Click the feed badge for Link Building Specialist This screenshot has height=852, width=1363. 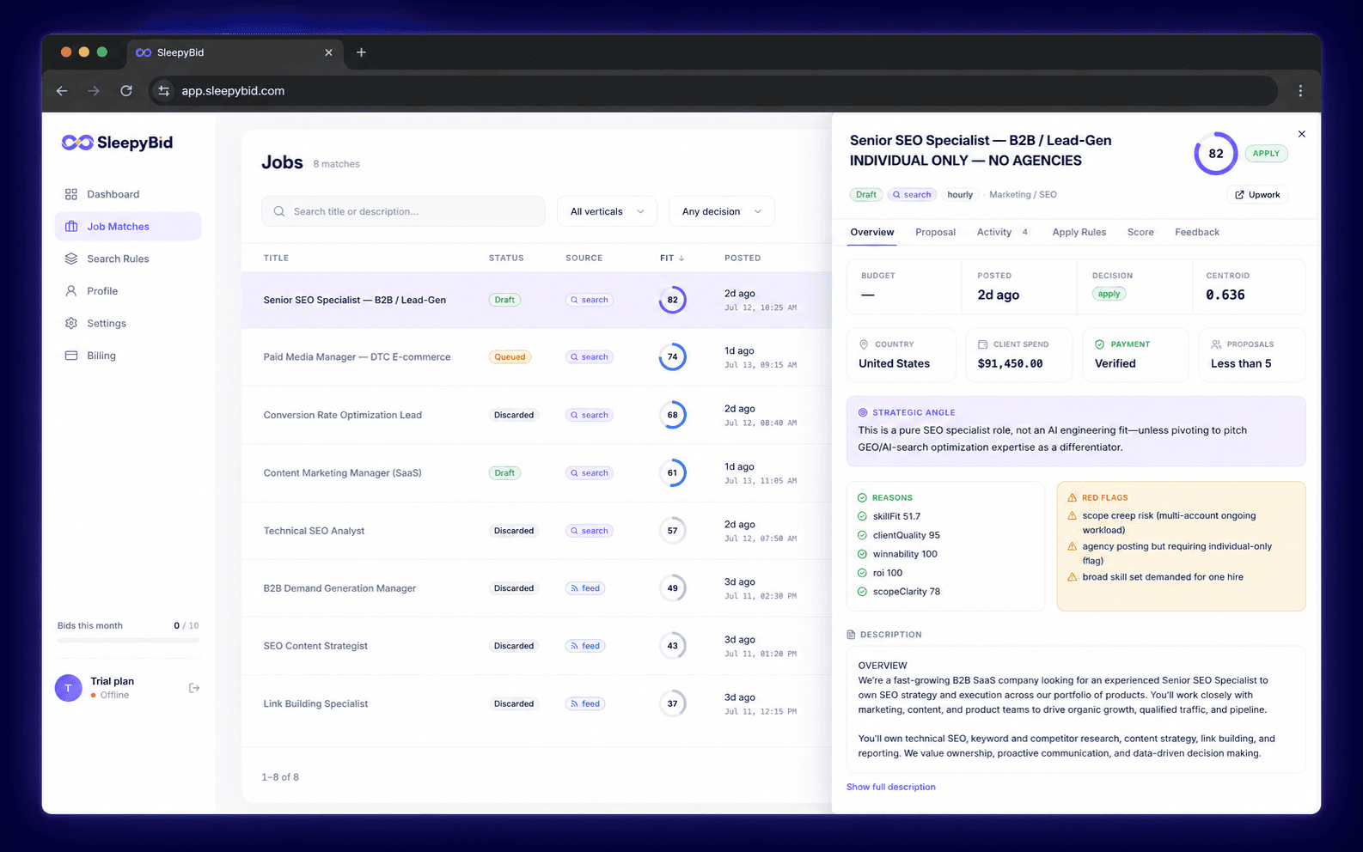pos(584,703)
